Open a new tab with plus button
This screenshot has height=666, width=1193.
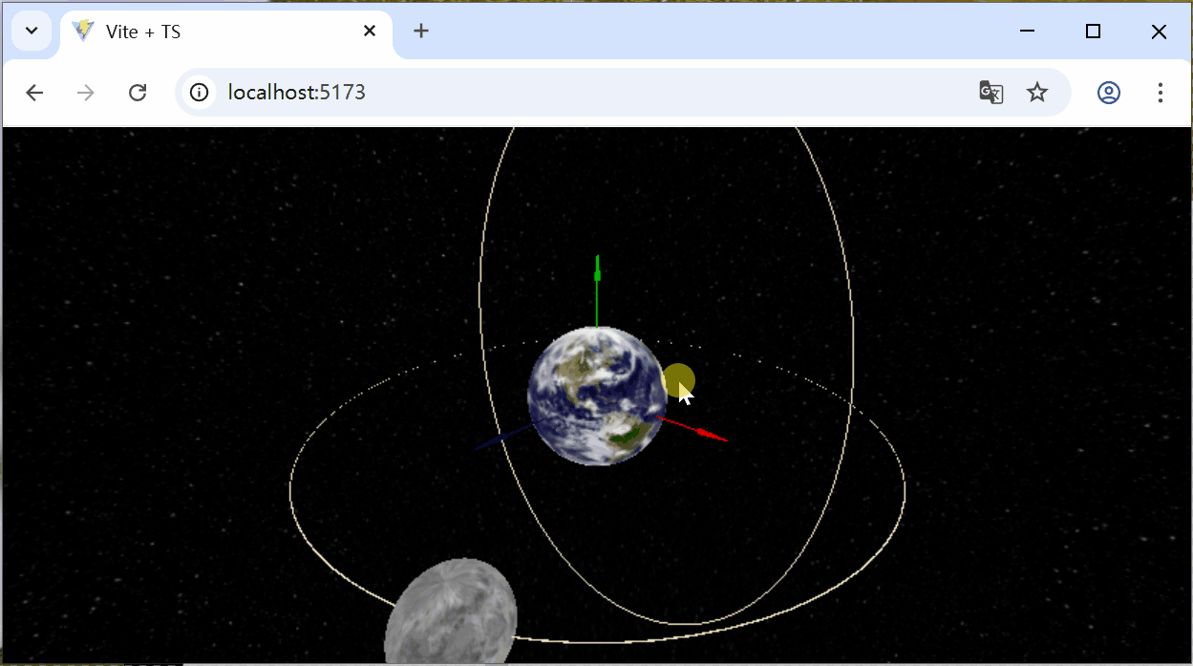coord(421,32)
